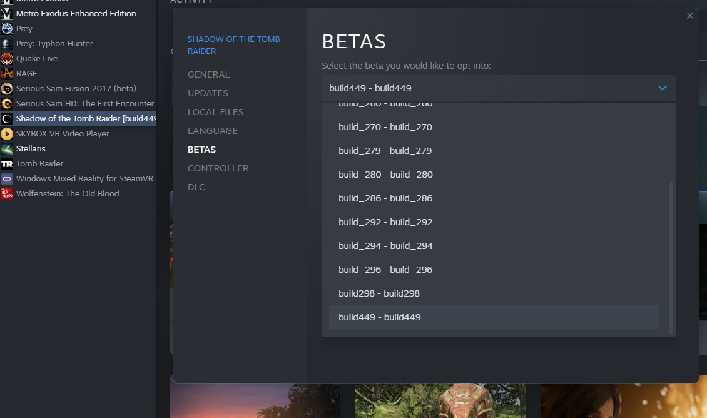Click the Shadow of the Tomb Raider icon
Screen dimensions: 707x418
pyautogui.click(x=7, y=119)
